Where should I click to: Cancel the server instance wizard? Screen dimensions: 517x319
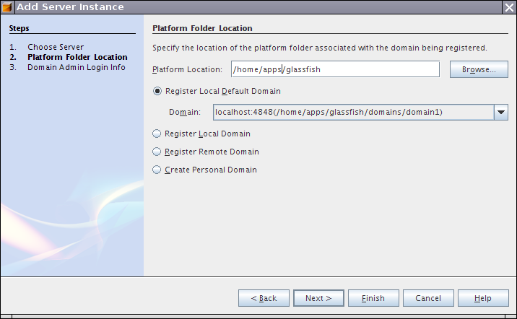[428, 298]
